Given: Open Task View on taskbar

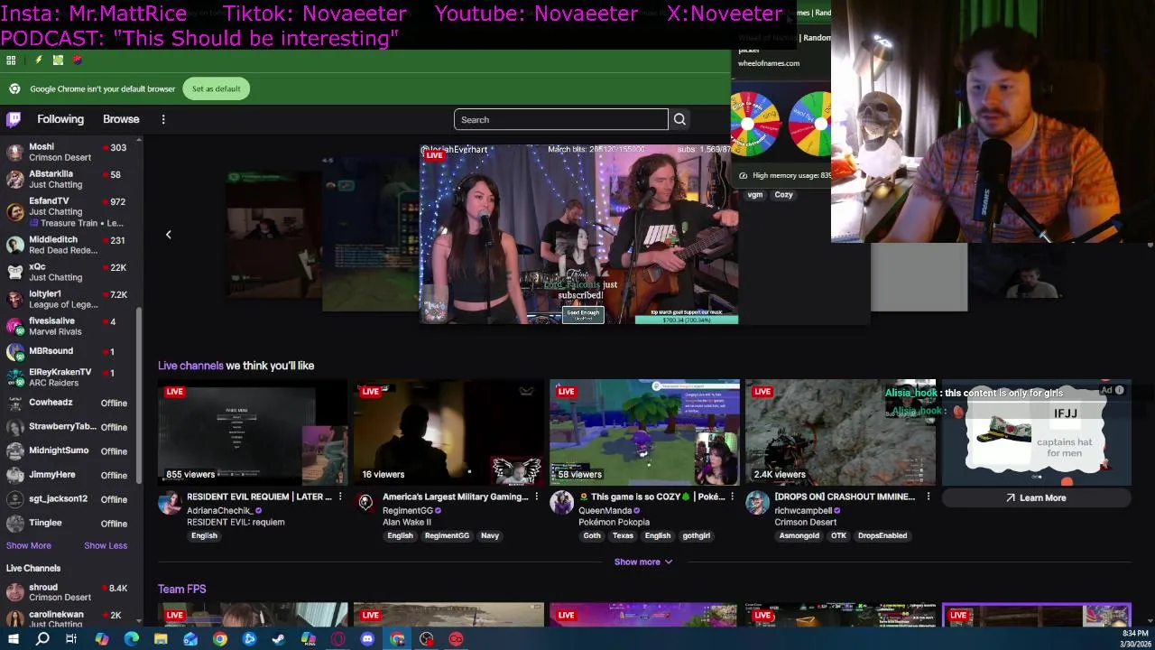Looking at the screenshot, I should pyautogui.click(x=71, y=639).
